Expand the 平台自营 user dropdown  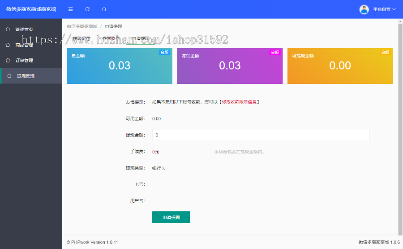point(384,9)
